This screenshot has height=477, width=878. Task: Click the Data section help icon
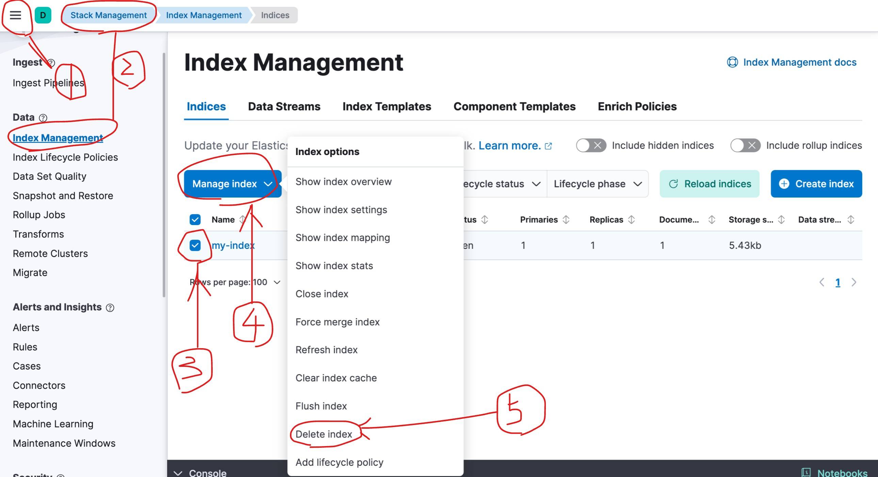pyautogui.click(x=43, y=118)
